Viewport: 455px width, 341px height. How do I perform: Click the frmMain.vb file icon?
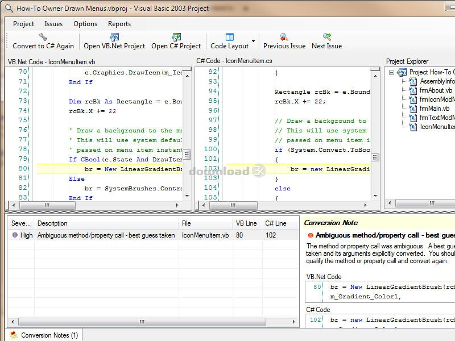point(413,109)
